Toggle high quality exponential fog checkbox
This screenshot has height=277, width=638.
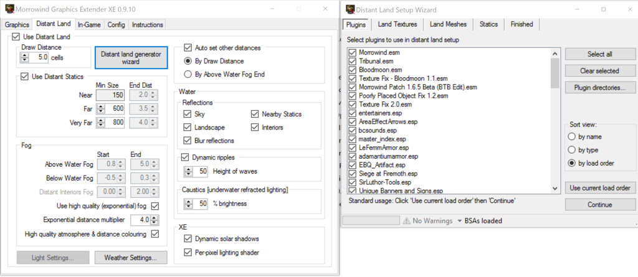(x=155, y=206)
